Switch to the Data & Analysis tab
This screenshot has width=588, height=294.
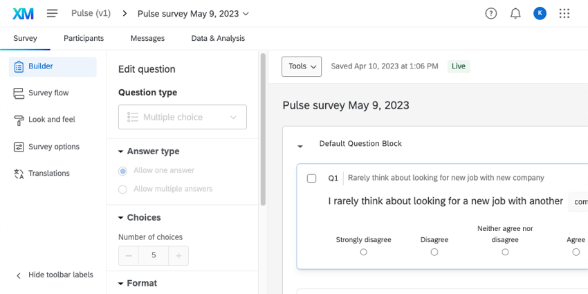pos(218,39)
